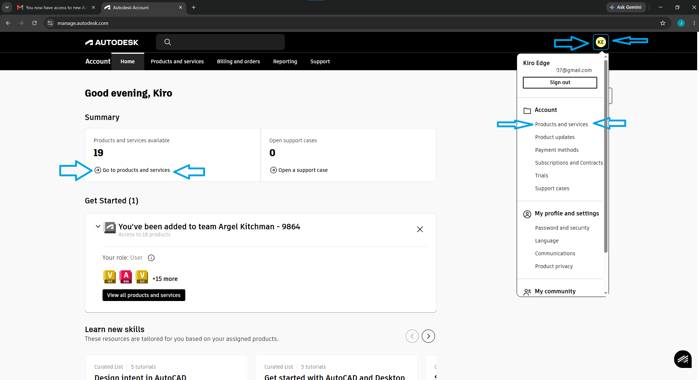Click the info icon next to User role

point(151,258)
